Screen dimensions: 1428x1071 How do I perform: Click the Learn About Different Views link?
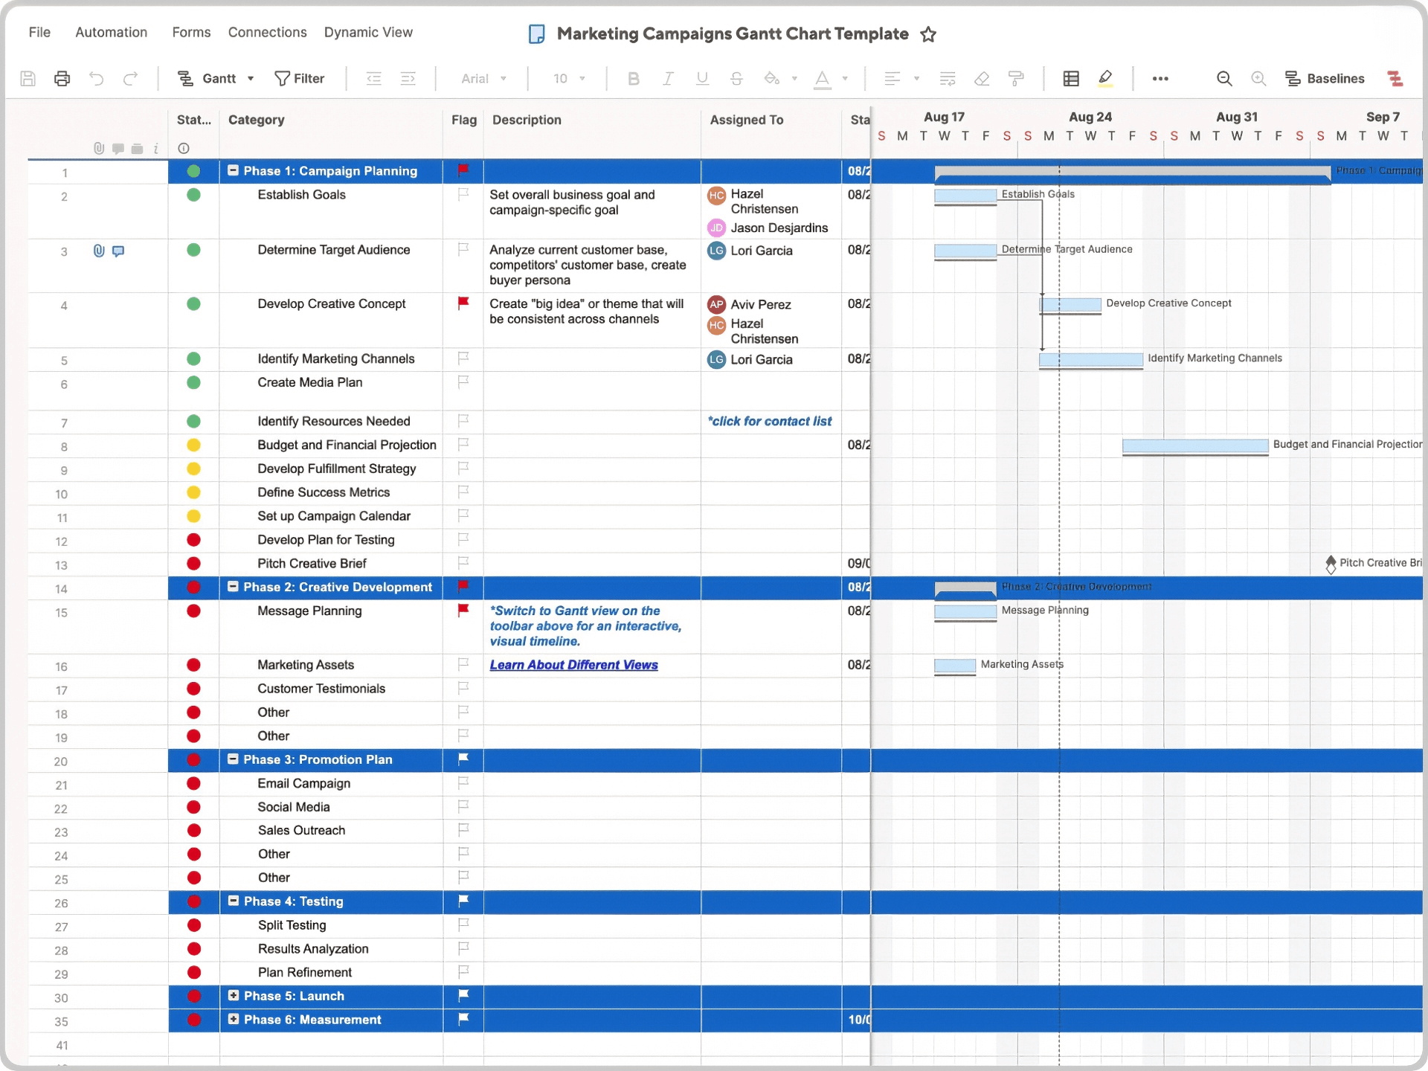573,664
